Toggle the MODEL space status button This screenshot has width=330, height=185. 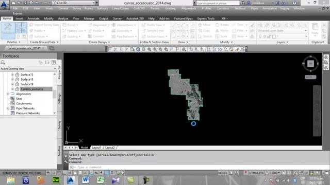pyautogui.click(x=223, y=173)
